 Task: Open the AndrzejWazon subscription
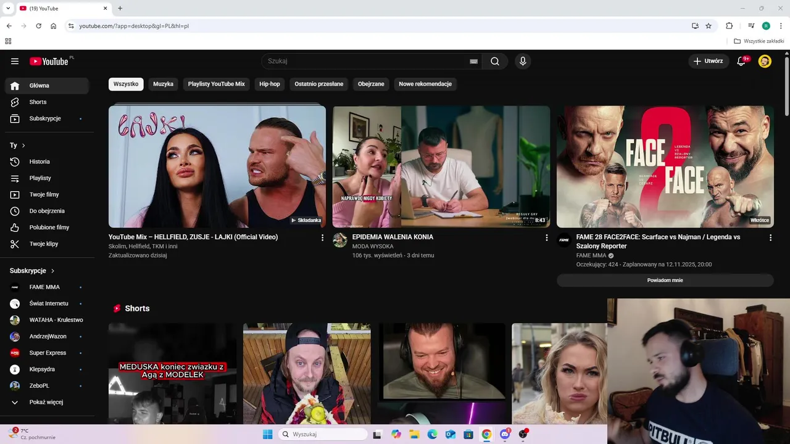click(x=47, y=336)
